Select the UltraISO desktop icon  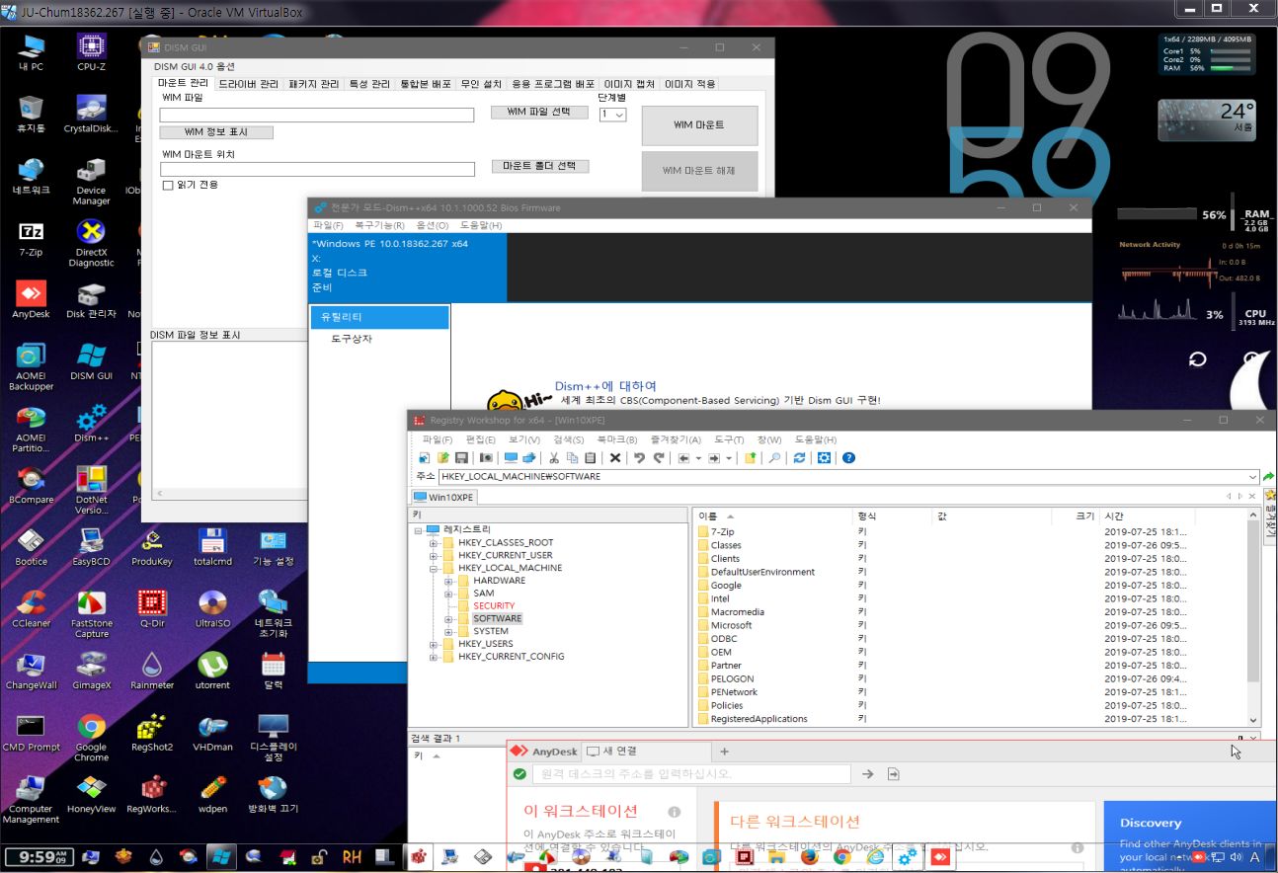(x=212, y=609)
